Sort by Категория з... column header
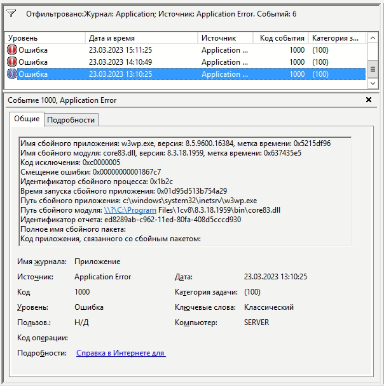This screenshot has height=386, width=384. point(337,38)
